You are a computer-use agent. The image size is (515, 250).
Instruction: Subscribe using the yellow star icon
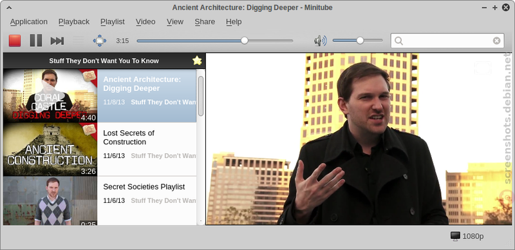[197, 61]
